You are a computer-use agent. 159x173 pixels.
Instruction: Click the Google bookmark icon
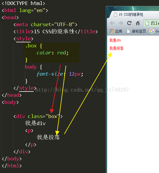click(x=152, y=31)
